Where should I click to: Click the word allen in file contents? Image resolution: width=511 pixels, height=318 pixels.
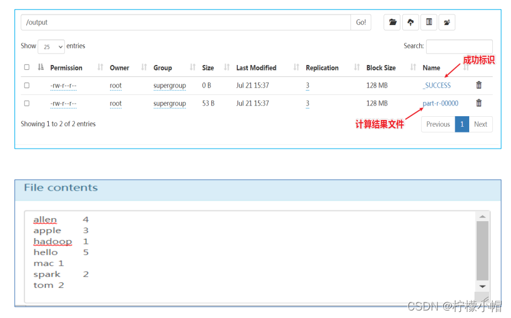point(45,220)
